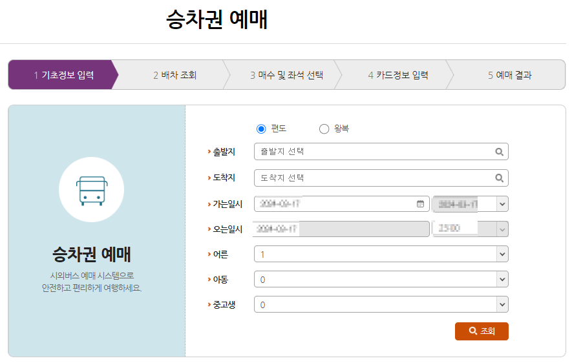
Task: Click the 어른 field label
Action: click(220, 254)
